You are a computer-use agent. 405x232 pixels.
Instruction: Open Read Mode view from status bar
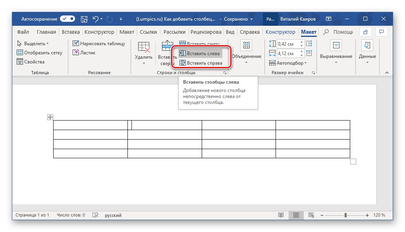281,215
